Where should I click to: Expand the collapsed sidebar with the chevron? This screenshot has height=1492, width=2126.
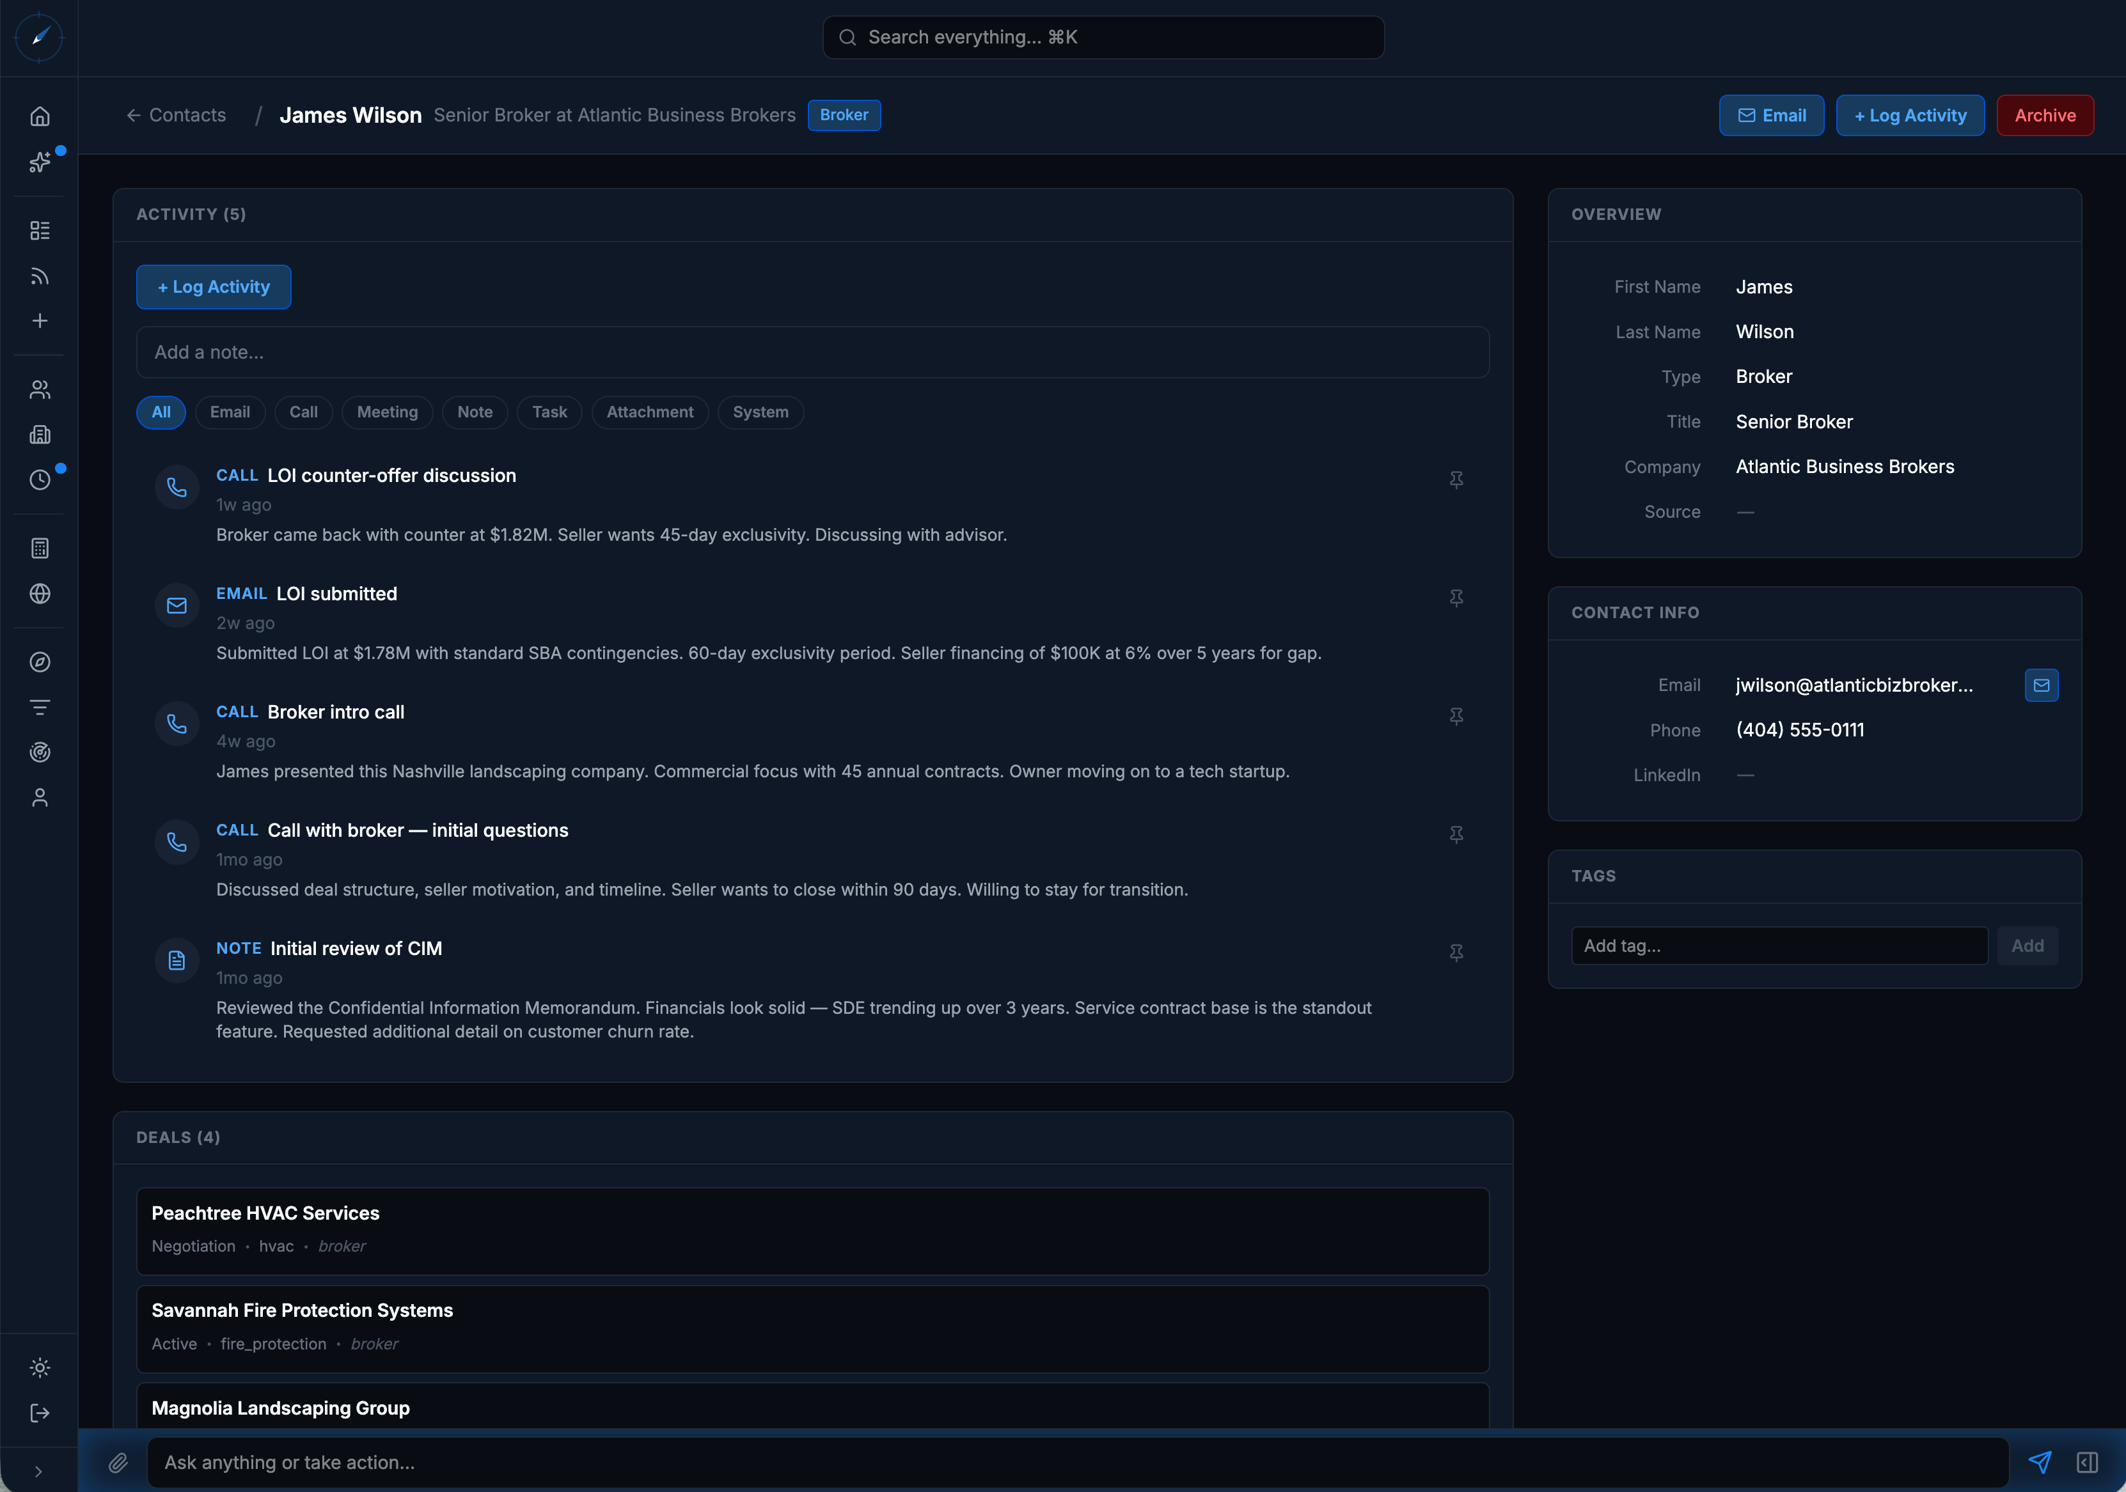tap(39, 1470)
